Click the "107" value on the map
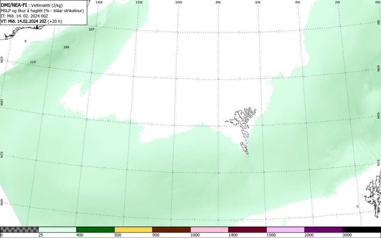Image resolution: width=381 pixels, height=238 pixels. pyautogui.click(x=91, y=29)
